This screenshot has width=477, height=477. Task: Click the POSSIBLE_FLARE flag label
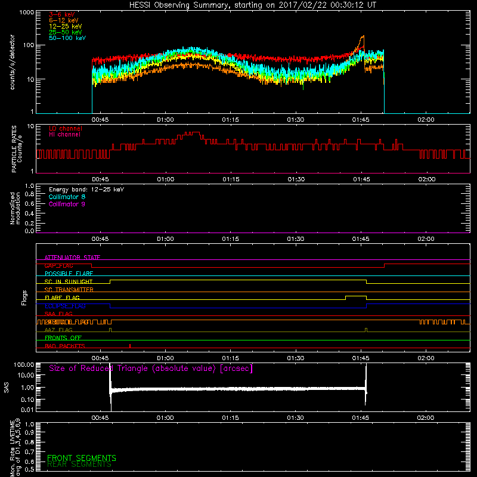[x=69, y=274]
